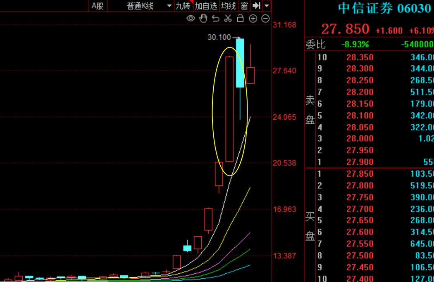434x282 pixels.
Task: Click 加自选 to add to watchlist
Action: [206, 6]
